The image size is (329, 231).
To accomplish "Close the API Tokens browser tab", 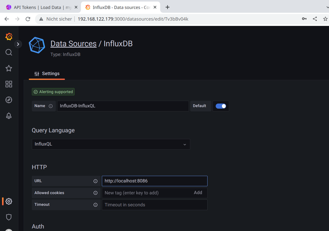I will (x=76, y=7).
